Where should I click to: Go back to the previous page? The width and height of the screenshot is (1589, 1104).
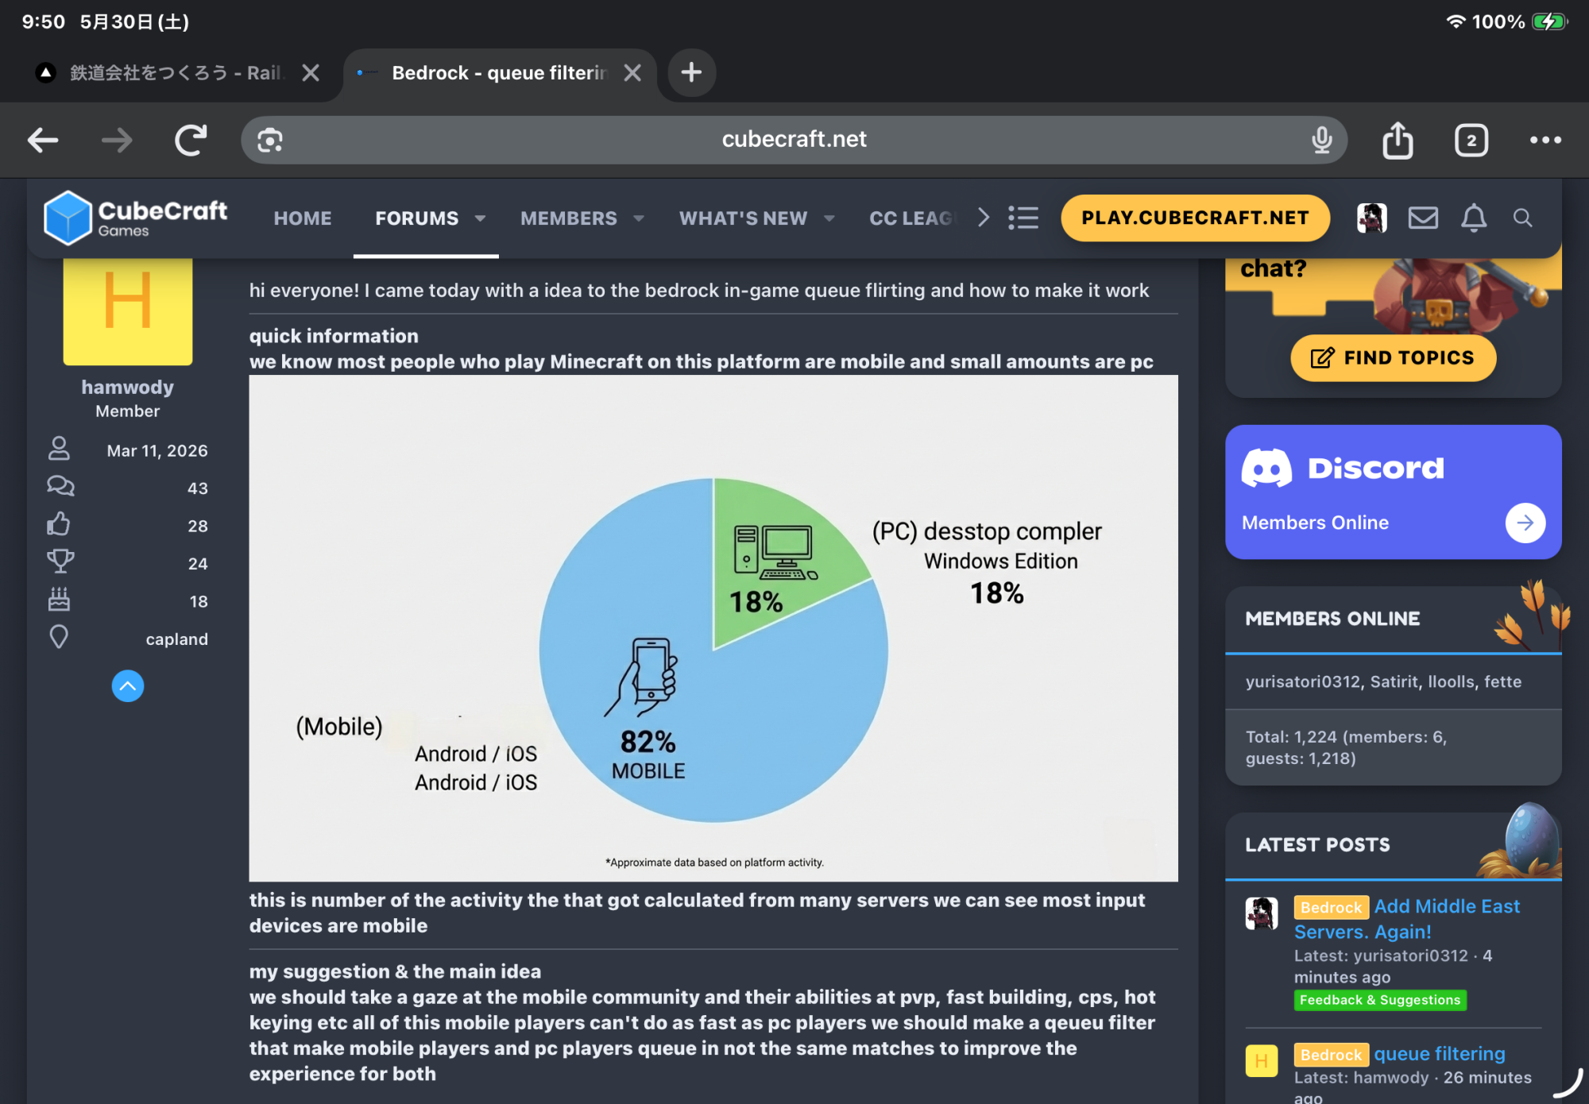point(43,141)
